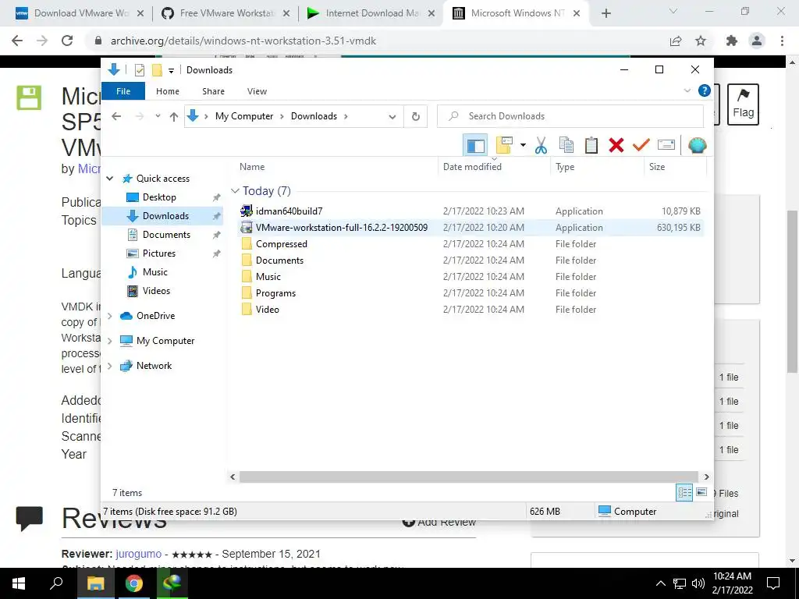Open the Home ribbon tab

(168, 91)
